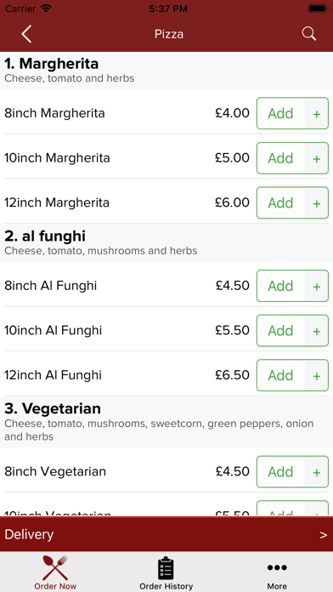This screenshot has width=333, height=592.
Task: Expand the Delivery bar chevron
Action: point(323,535)
